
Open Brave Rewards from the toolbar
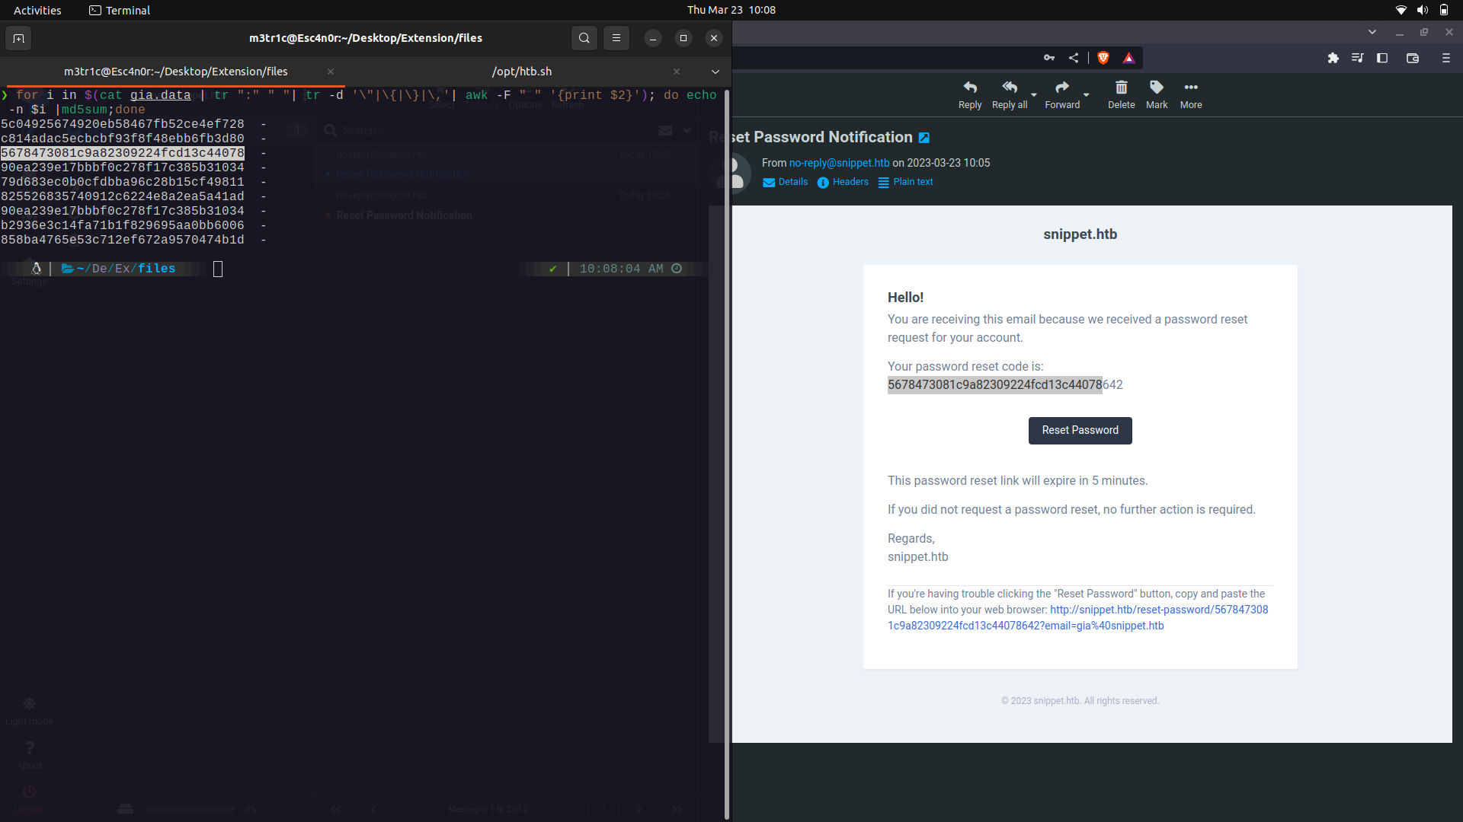tap(1128, 57)
